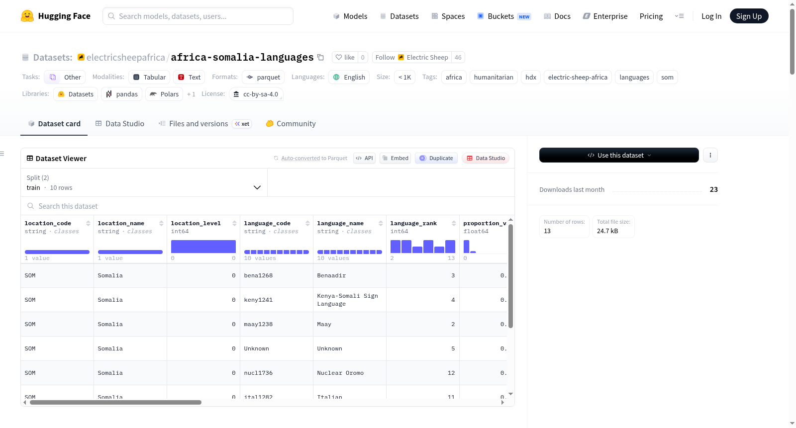The image size is (796, 428).
Task: Click the africa tag
Action: tap(454, 77)
